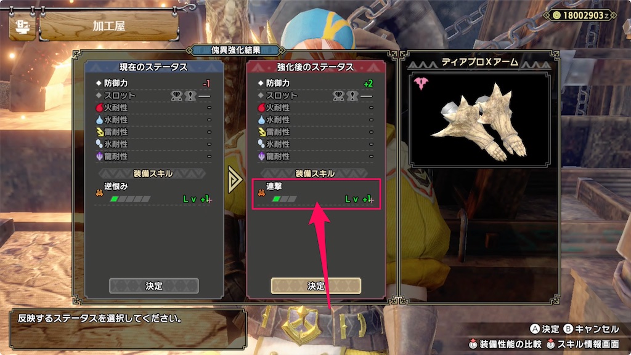Click the zenny coin icon beside 18002903z
Image resolution: width=631 pixels, height=355 pixels.
tap(556, 15)
